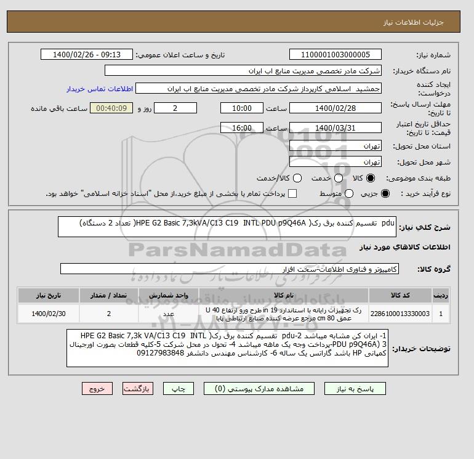Select the کالا radio button

[371, 178]
